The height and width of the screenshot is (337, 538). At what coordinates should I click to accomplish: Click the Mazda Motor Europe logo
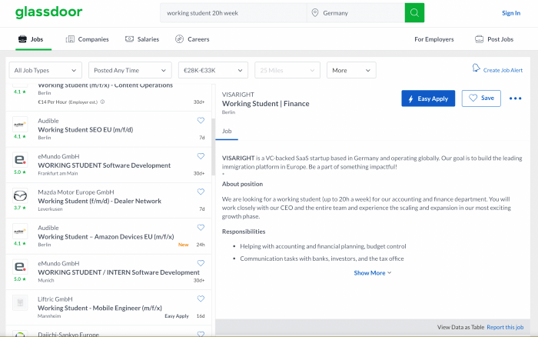tap(20, 195)
